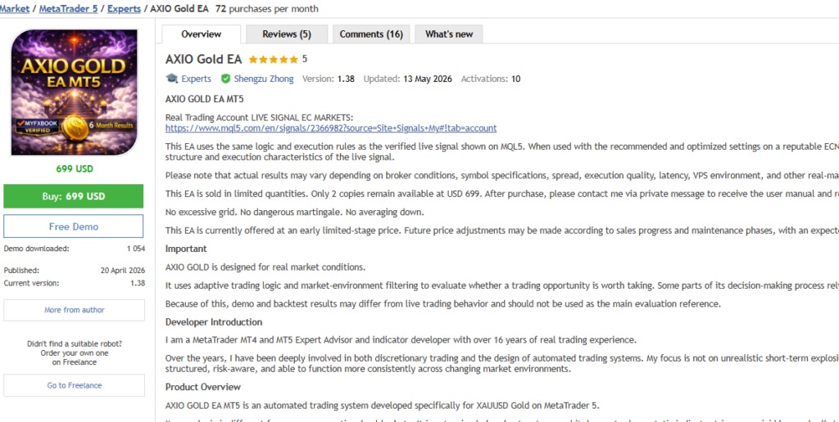Click the Developer Introduction heading
839x422 pixels.
(214, 322)
